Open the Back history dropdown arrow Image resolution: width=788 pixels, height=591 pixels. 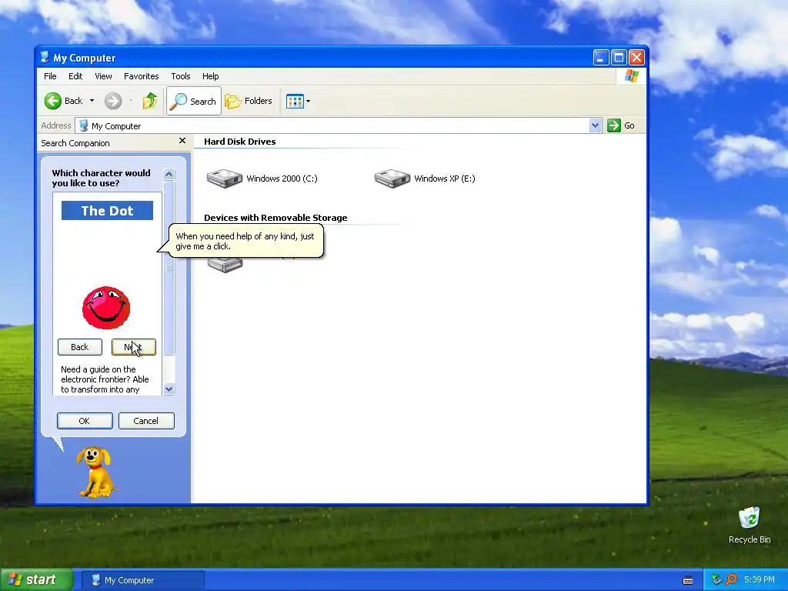point(92,101)
